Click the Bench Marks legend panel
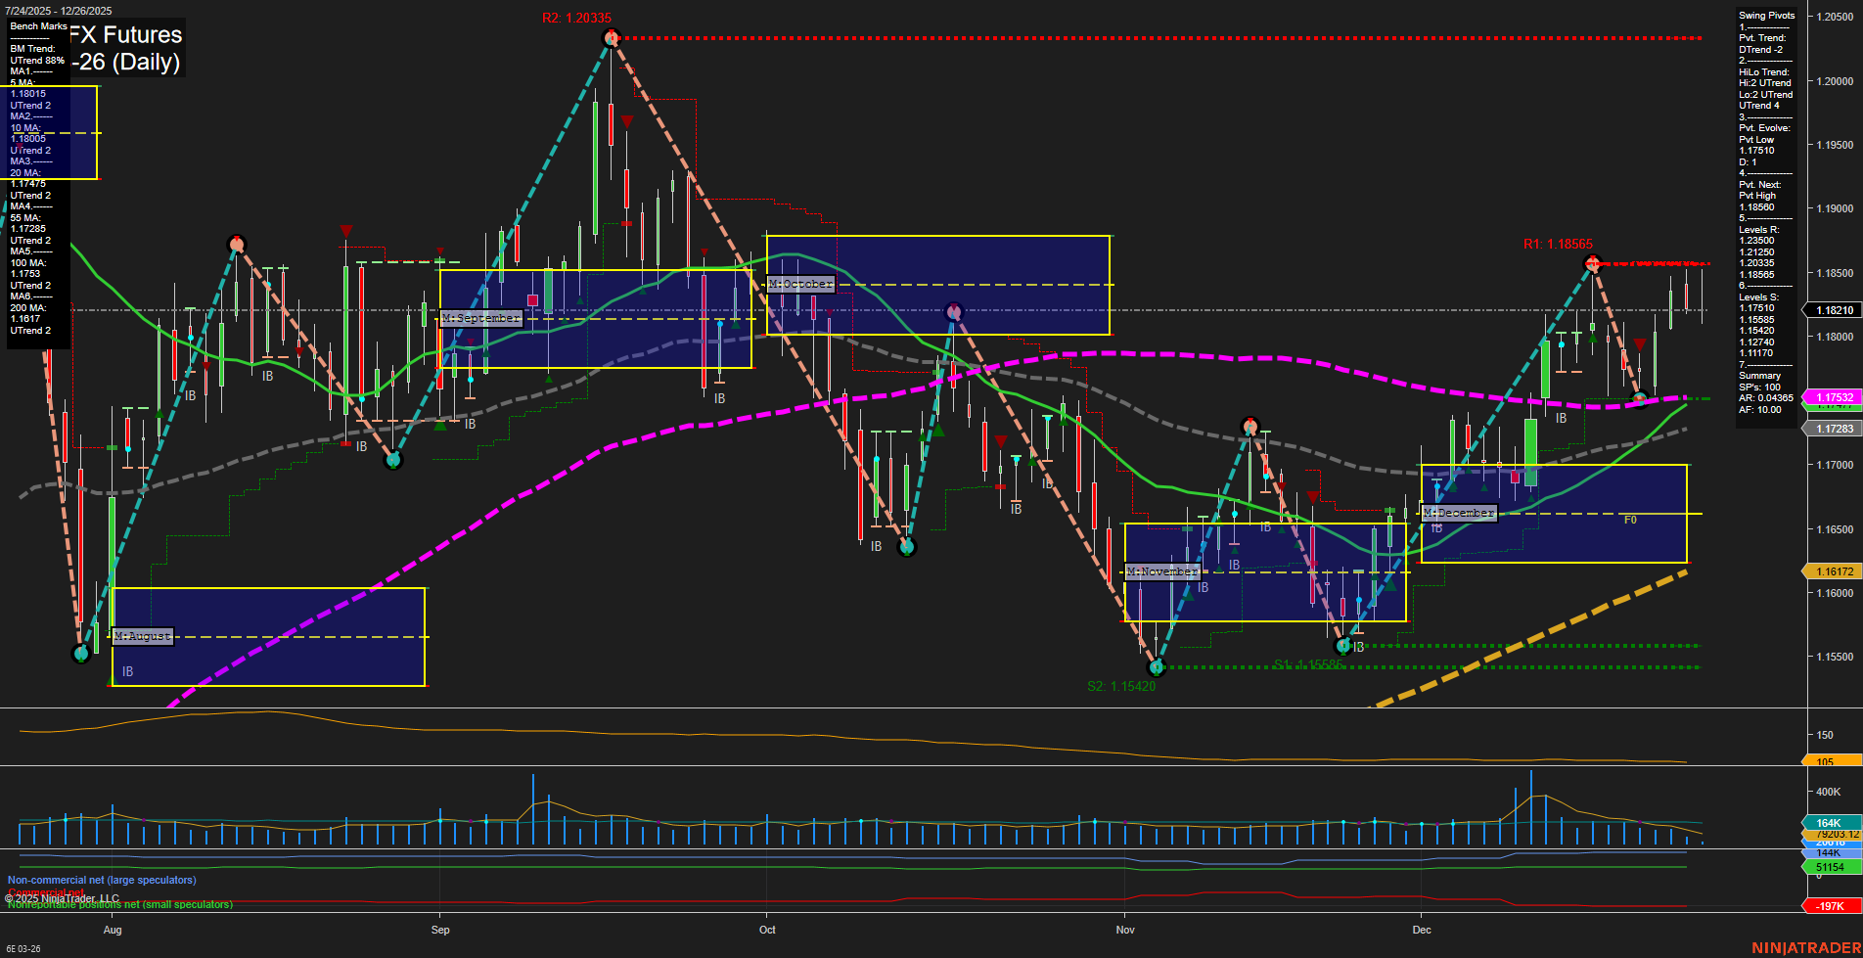 point(37,26)
